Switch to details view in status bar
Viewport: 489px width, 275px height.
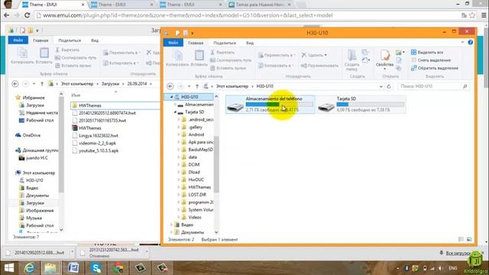click(461, 239)
